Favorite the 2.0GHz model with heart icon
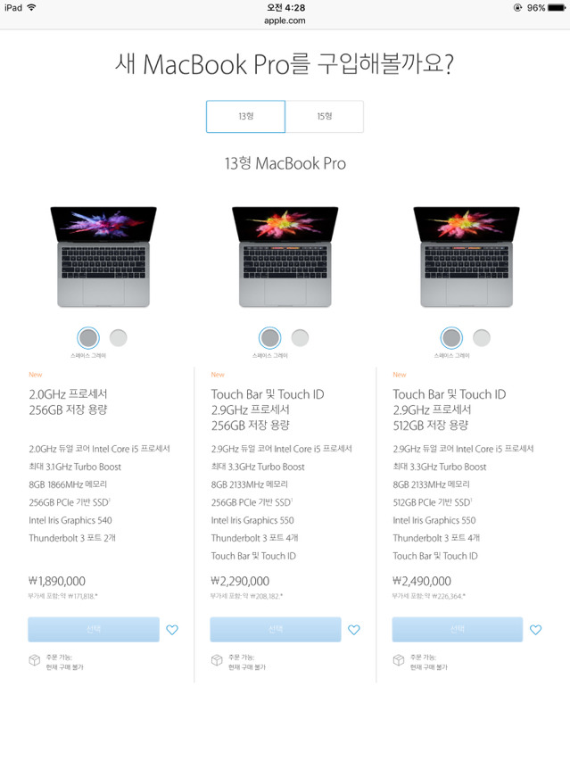The height and width of the screenshot is (761, 570). coord(172,630)
